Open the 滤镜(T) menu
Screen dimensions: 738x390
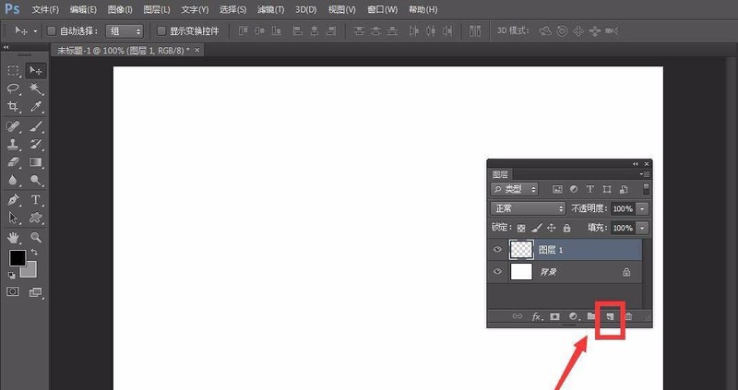(268, 9)
